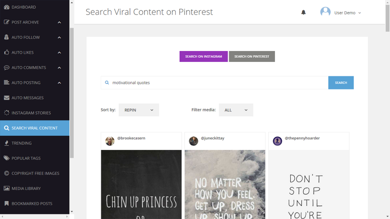
Task: Switch to Search on Instagram tab
Action: coord(203,56)
